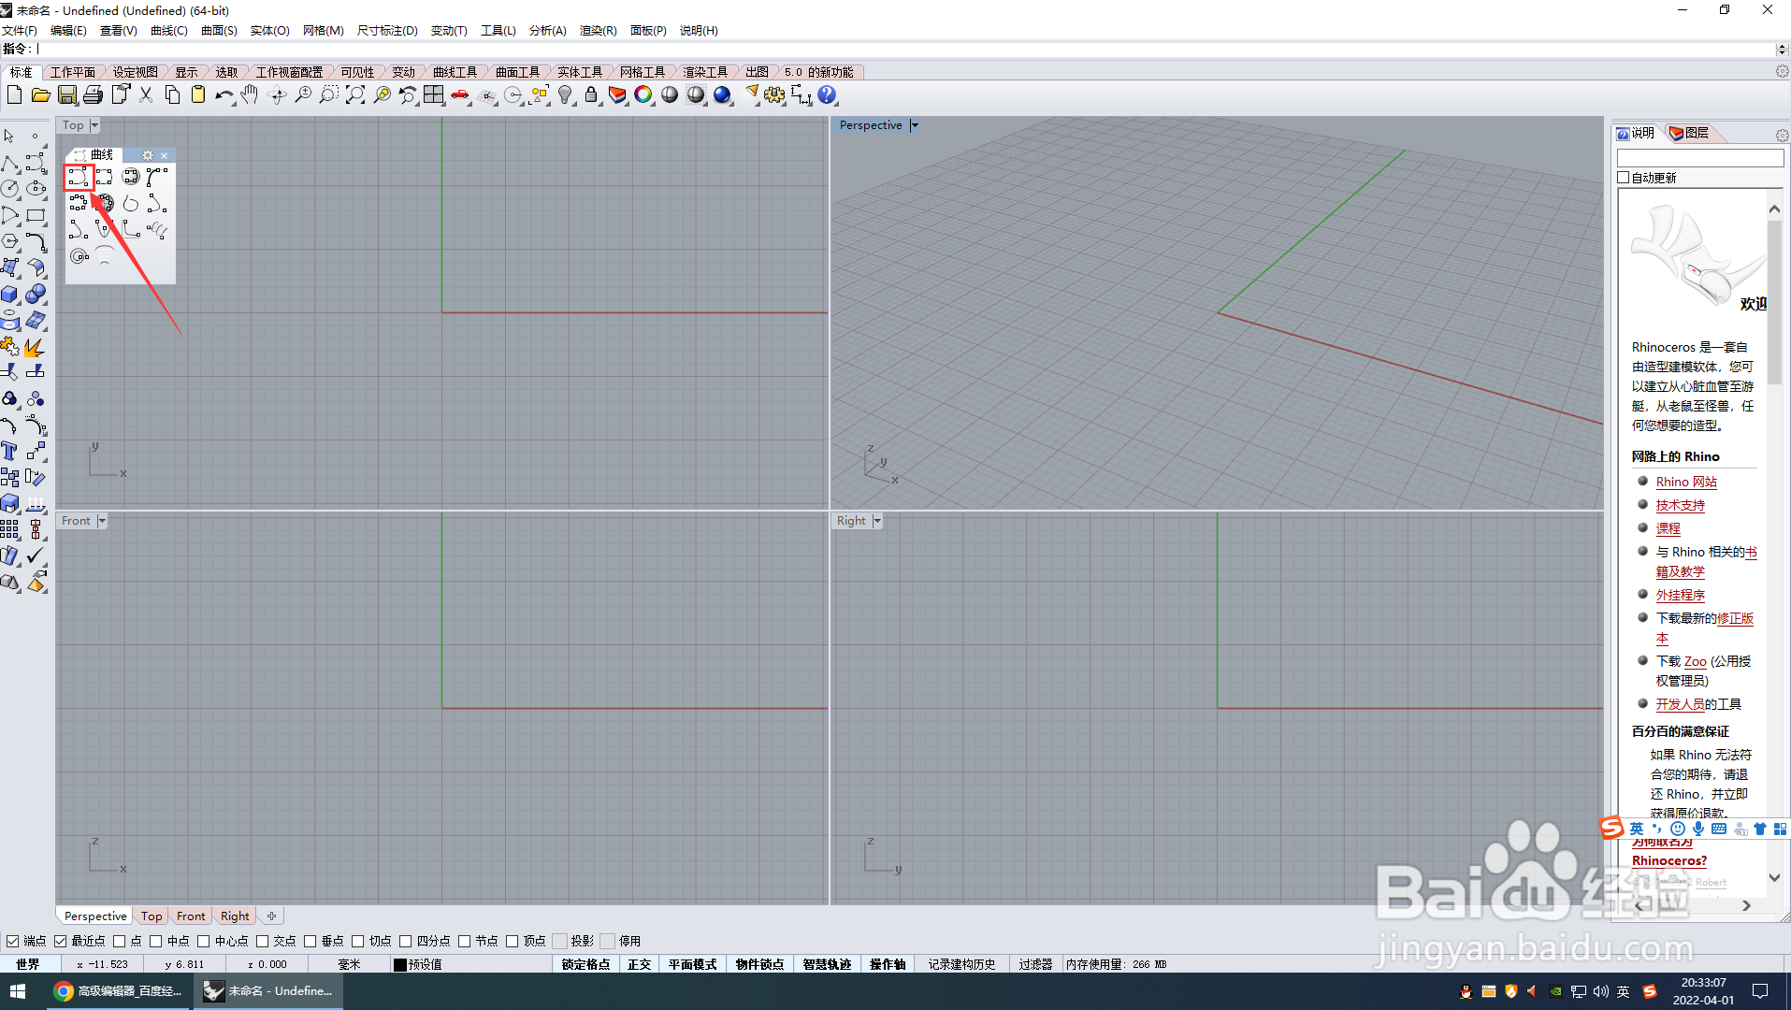Select the polyline tool in left sidebar
The height and width of the screenshot is (1010, 1791).
(x=9, y=163)
